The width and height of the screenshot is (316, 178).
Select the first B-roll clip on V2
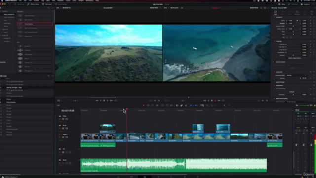tap(108, 129)
